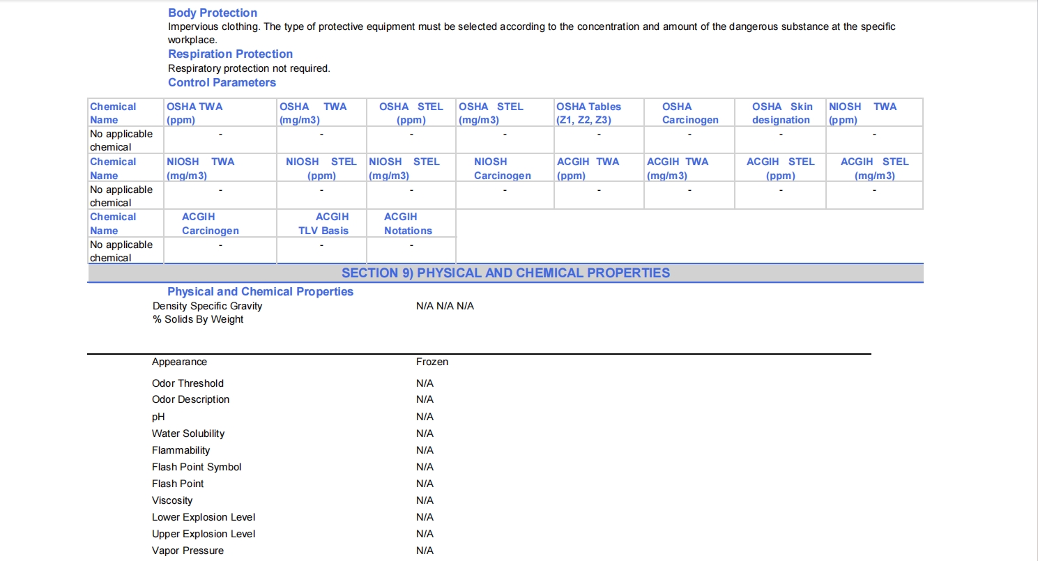This screenshot has height=561, width=1038.
Task: Select the Water Solubility label
Action: [188, 433]
